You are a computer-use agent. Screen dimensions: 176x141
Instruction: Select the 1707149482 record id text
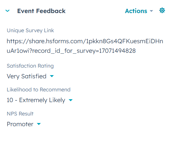[x=117, y=51]
